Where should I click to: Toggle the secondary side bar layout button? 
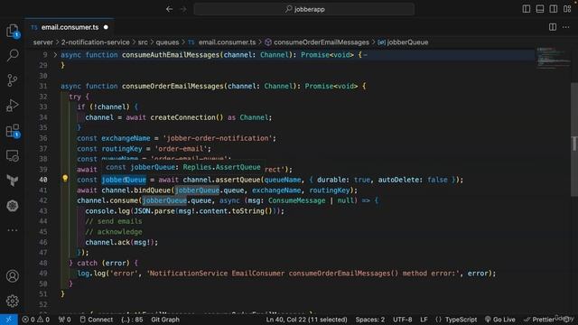[554, 9]
